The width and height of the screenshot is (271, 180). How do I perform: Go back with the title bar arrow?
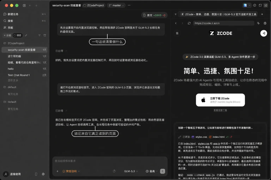pyautogui.click(x=30, y=5)
